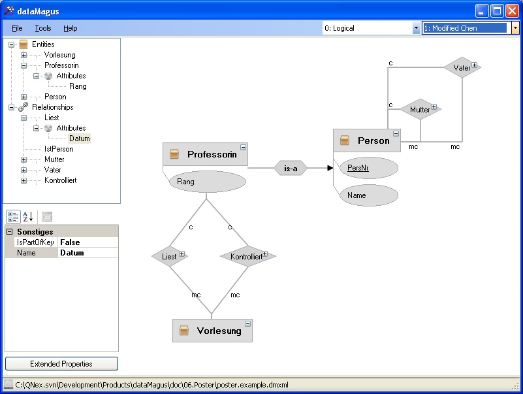Select the Rang attribute ellipse in diagram

point(208,182)
